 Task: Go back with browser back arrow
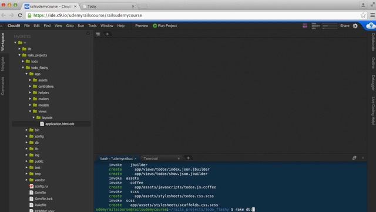tap(4, 15)
